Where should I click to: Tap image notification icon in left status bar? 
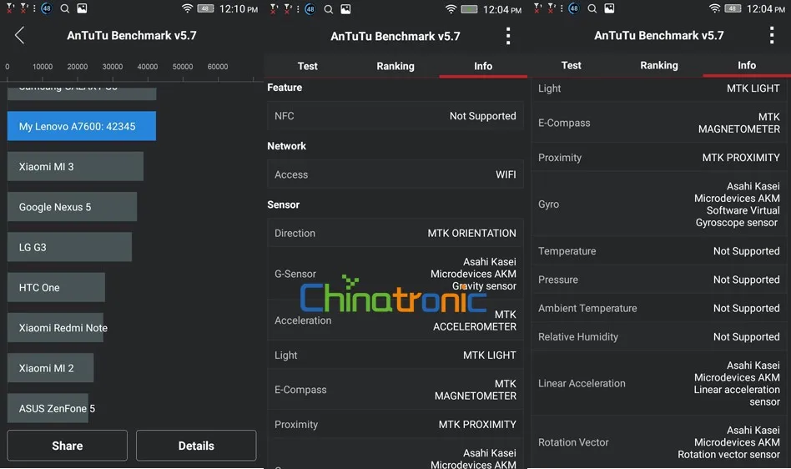82,8
